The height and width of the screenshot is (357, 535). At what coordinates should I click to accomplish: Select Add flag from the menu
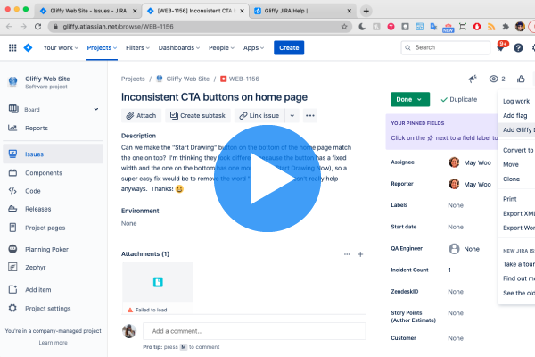tap(516, 115)
